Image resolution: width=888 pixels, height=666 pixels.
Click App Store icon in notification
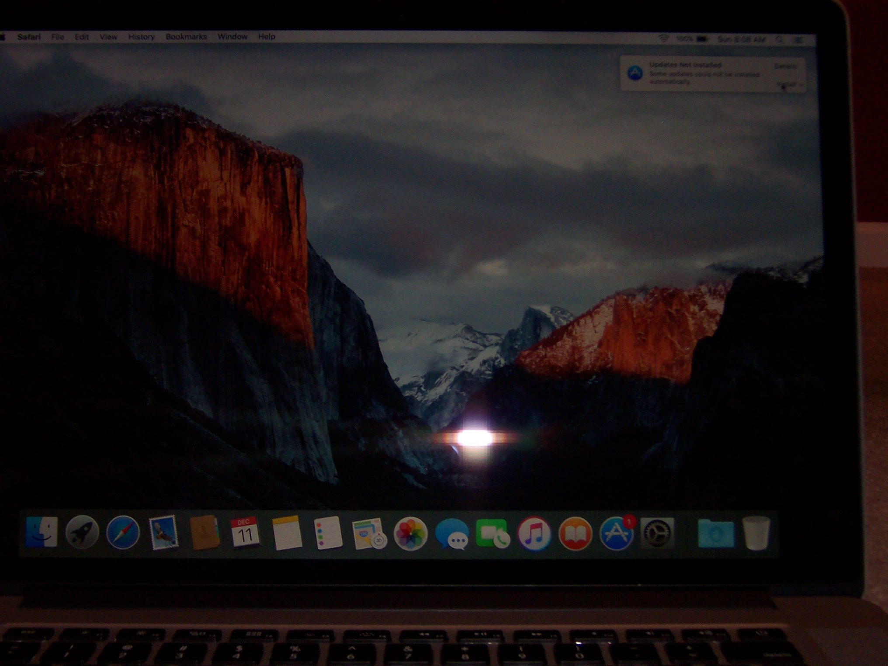click(x=635, y=73)
